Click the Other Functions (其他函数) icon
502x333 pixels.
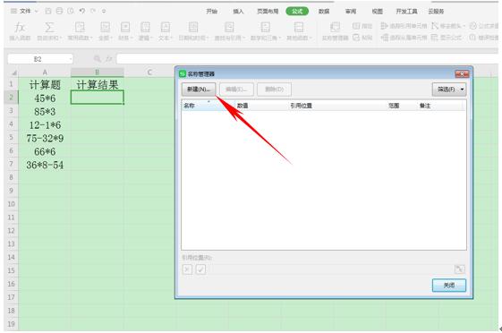click(299, 28)
